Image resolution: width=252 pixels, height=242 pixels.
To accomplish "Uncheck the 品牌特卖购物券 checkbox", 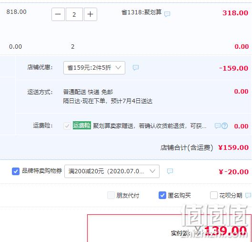I will tap(16, 171).
